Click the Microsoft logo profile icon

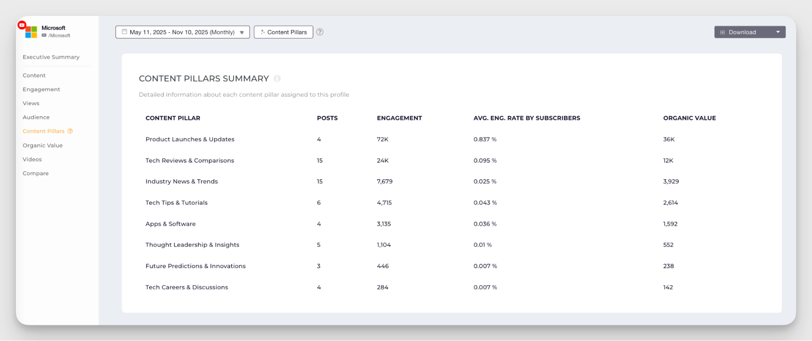pyautogui.click(x=31, y=32)
